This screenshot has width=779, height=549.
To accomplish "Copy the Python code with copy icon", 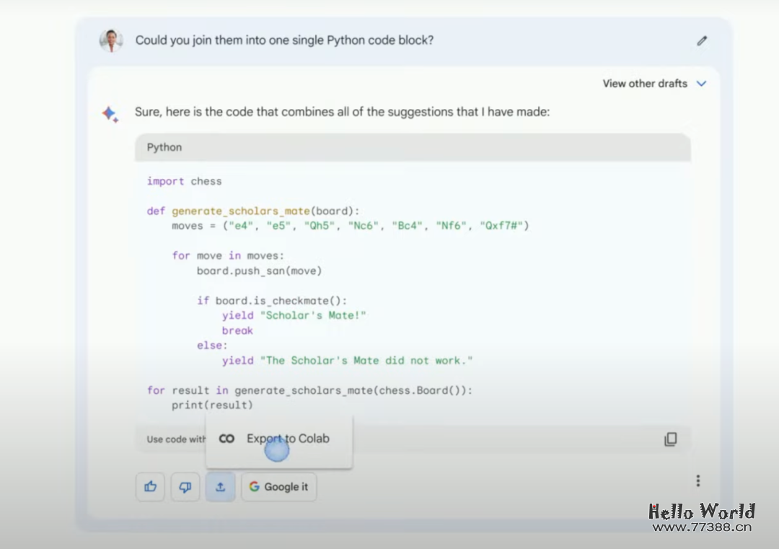I will [x=670, y=439].
